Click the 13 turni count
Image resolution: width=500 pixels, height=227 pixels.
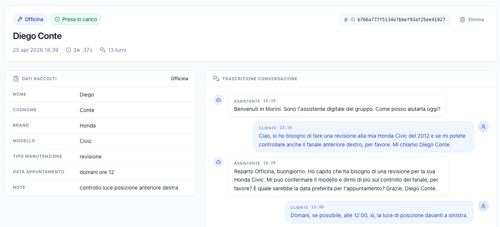(117, 50)
